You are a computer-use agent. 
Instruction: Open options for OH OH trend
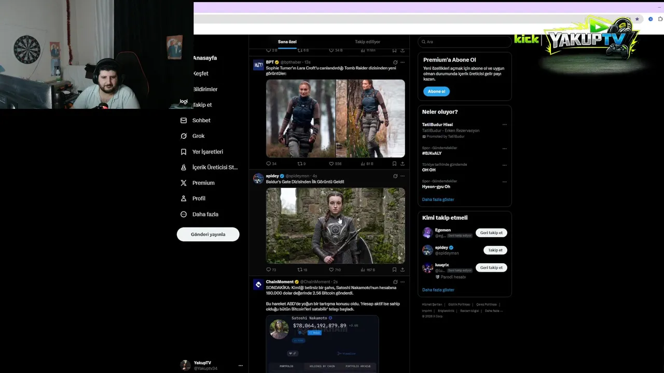[x=504, y=165]
